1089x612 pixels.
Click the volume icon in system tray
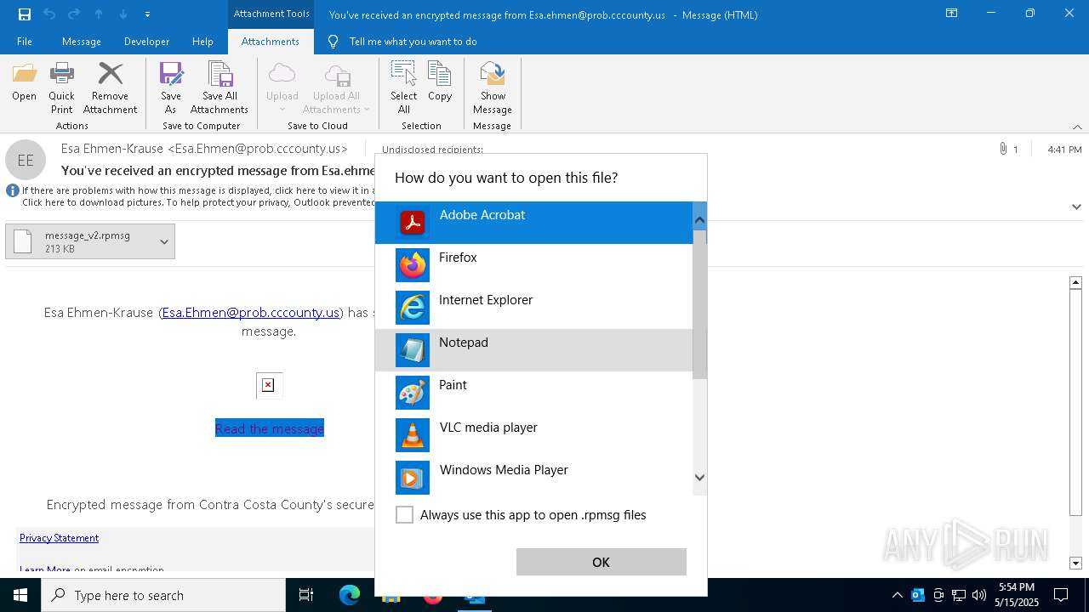[979, 595]
